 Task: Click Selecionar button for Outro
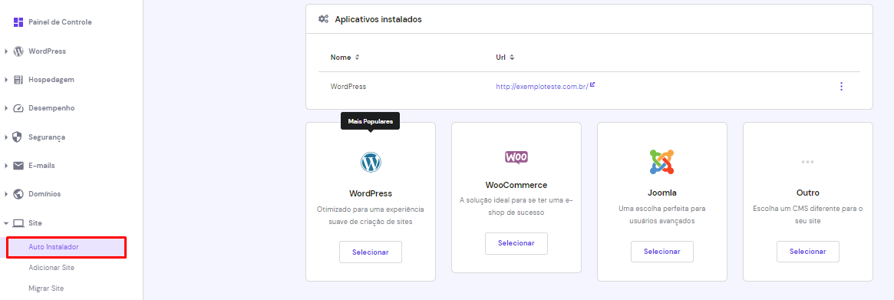pyautogui.click(x=807, y=252)
